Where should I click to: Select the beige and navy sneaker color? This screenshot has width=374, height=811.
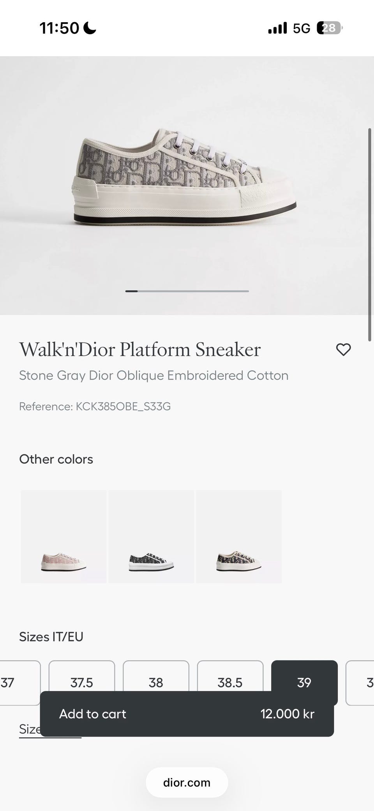pyautogui.click(x=239, y=537)
